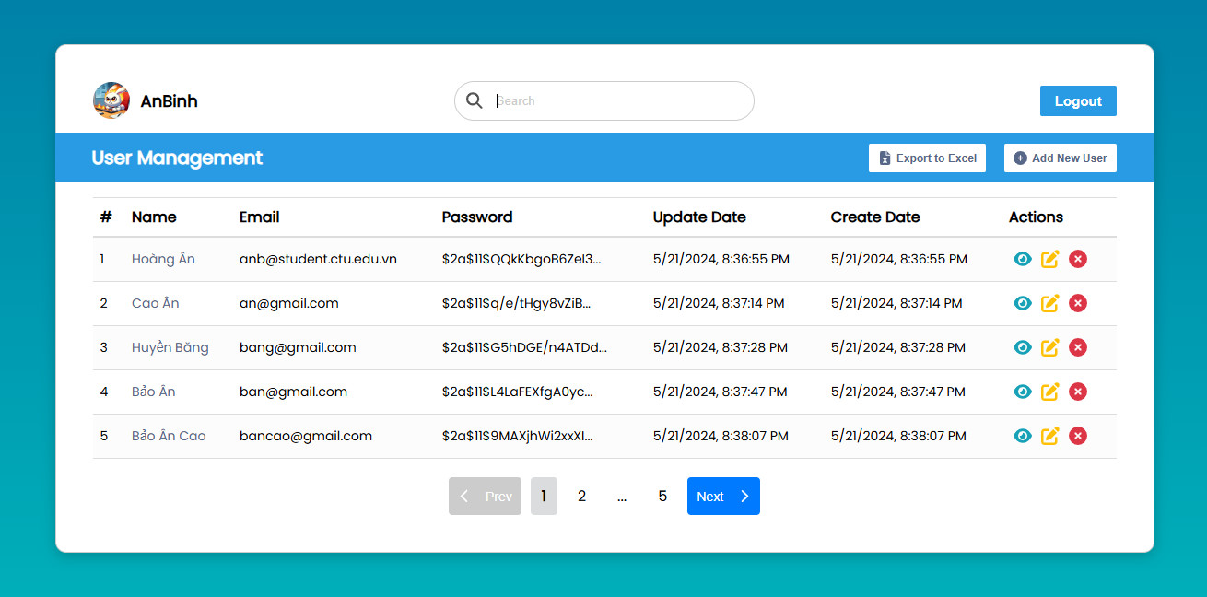Expand the pagination ellipsis
1207x597 pixels.
coord(622,497)
